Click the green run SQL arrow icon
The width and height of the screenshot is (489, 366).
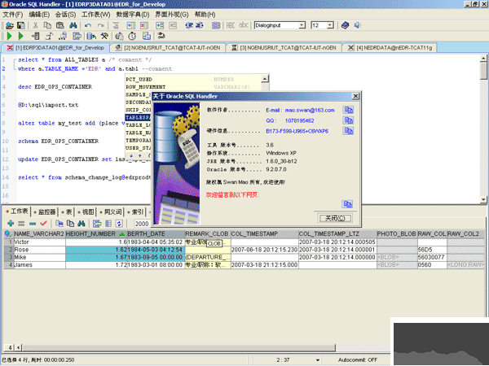tap(9, 37)
